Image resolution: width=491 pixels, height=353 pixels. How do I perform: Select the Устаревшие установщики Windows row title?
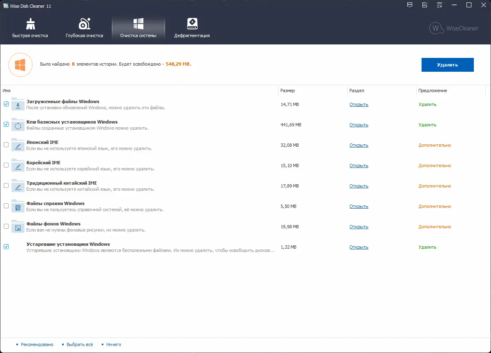pos(68,244)
